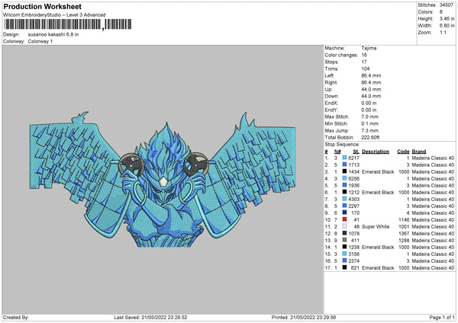
Task: Click code '1146' in stop row 10
Action: click(405, 220)
